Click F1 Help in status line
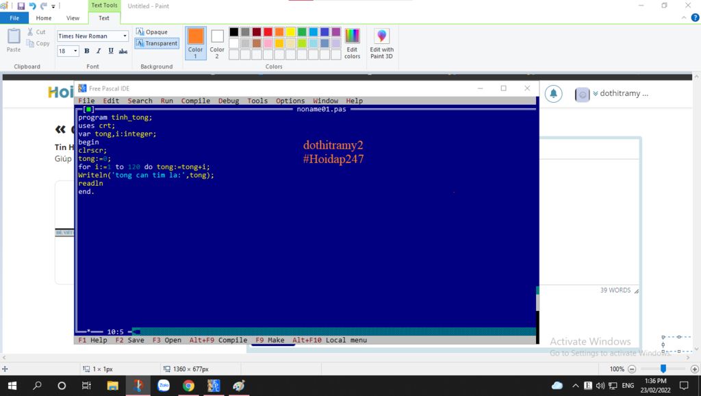The width and height of the screenshot is (701, 396). click(92, 340)
